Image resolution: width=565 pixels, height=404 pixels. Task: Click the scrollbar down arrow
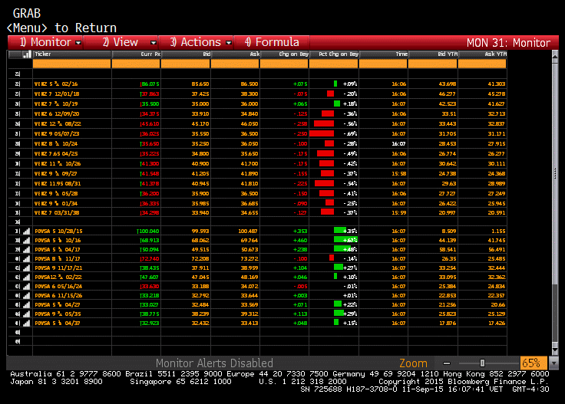pos(555,350)
